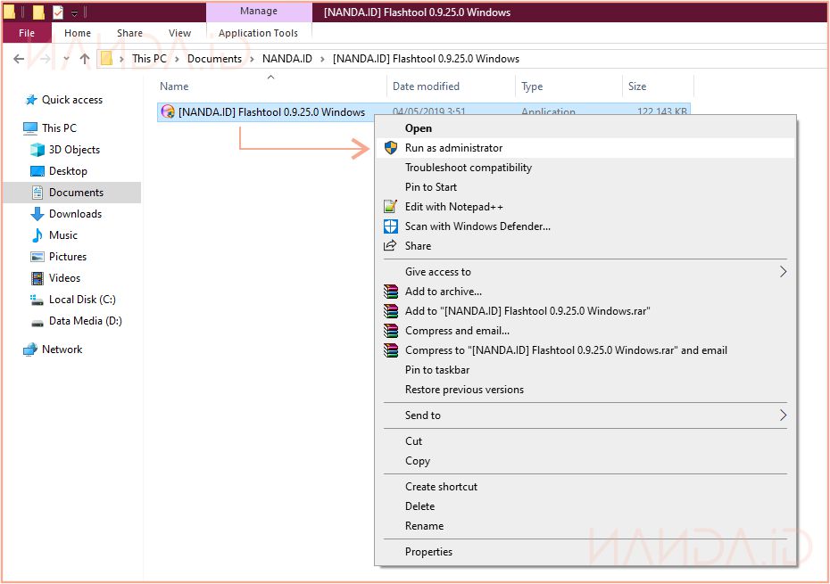This screenshot has height=584, width=830.
Task: Expand the Give access to submenu
Action: tap(783, 272)
